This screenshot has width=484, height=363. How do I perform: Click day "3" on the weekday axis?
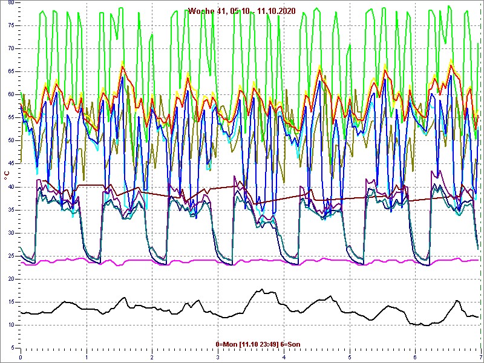point(218,358)
